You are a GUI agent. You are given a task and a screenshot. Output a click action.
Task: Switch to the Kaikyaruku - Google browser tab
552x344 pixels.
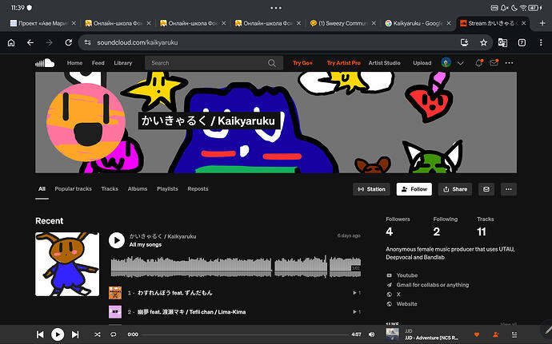click(418, 23)
